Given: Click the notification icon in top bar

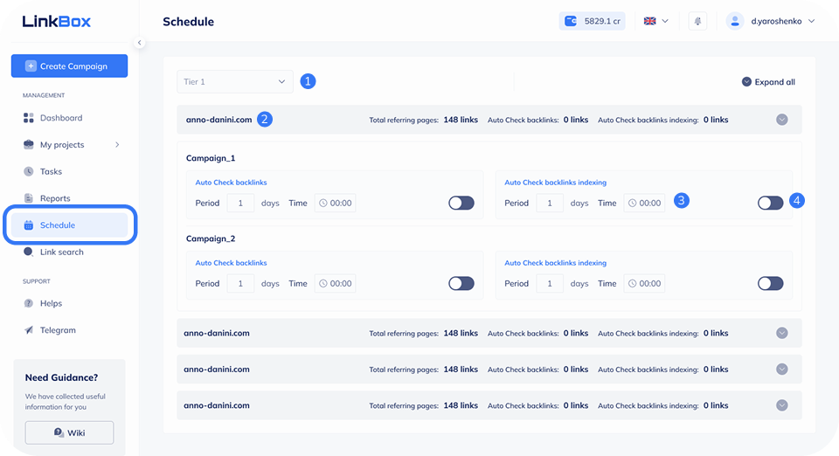Looking at the screenshot, I should pyautogui.click(x=697, y=21).
